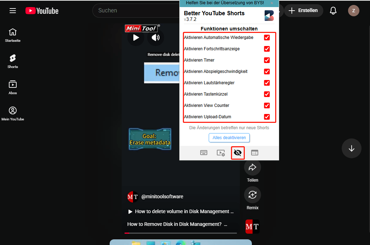Click the YouTube logo
The height and width of the screenshot is (245, 370).
pos(42,11)
